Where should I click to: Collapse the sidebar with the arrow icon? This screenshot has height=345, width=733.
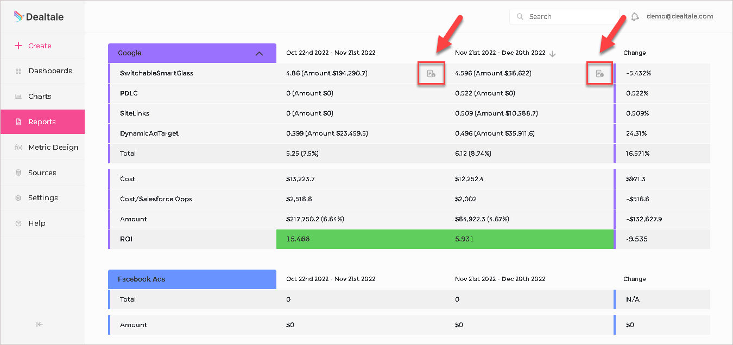[x=40, y=324]
